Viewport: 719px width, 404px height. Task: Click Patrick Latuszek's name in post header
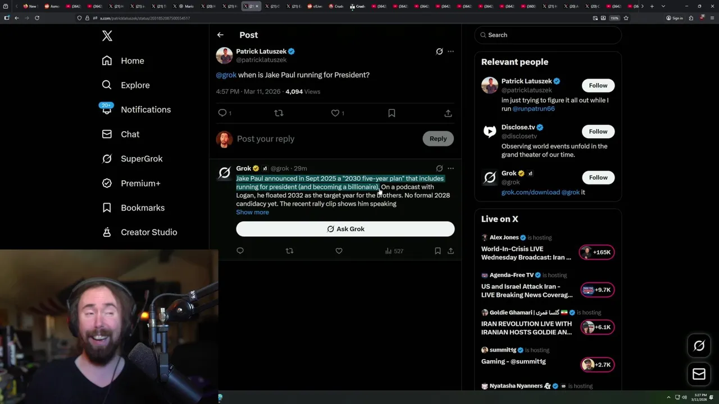click(x=261, y=51)
